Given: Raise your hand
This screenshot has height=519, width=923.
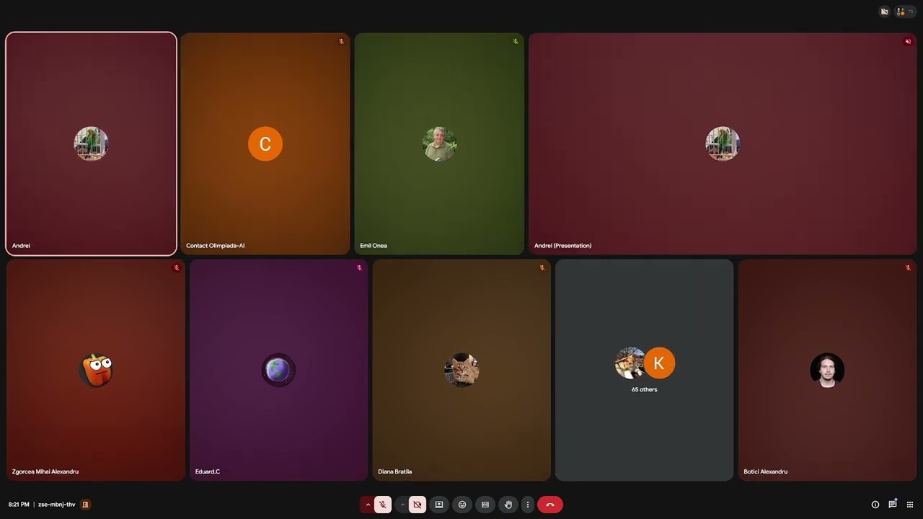Looking at the screenshot, I should point(508,505).
